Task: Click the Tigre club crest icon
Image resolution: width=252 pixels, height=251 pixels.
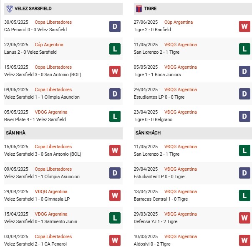Action: [139, 8]
